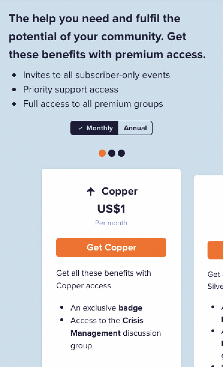Toggle between Monthly and Annual pricing
This screenshot has width=223, height=367.
(x=111, y=128)
